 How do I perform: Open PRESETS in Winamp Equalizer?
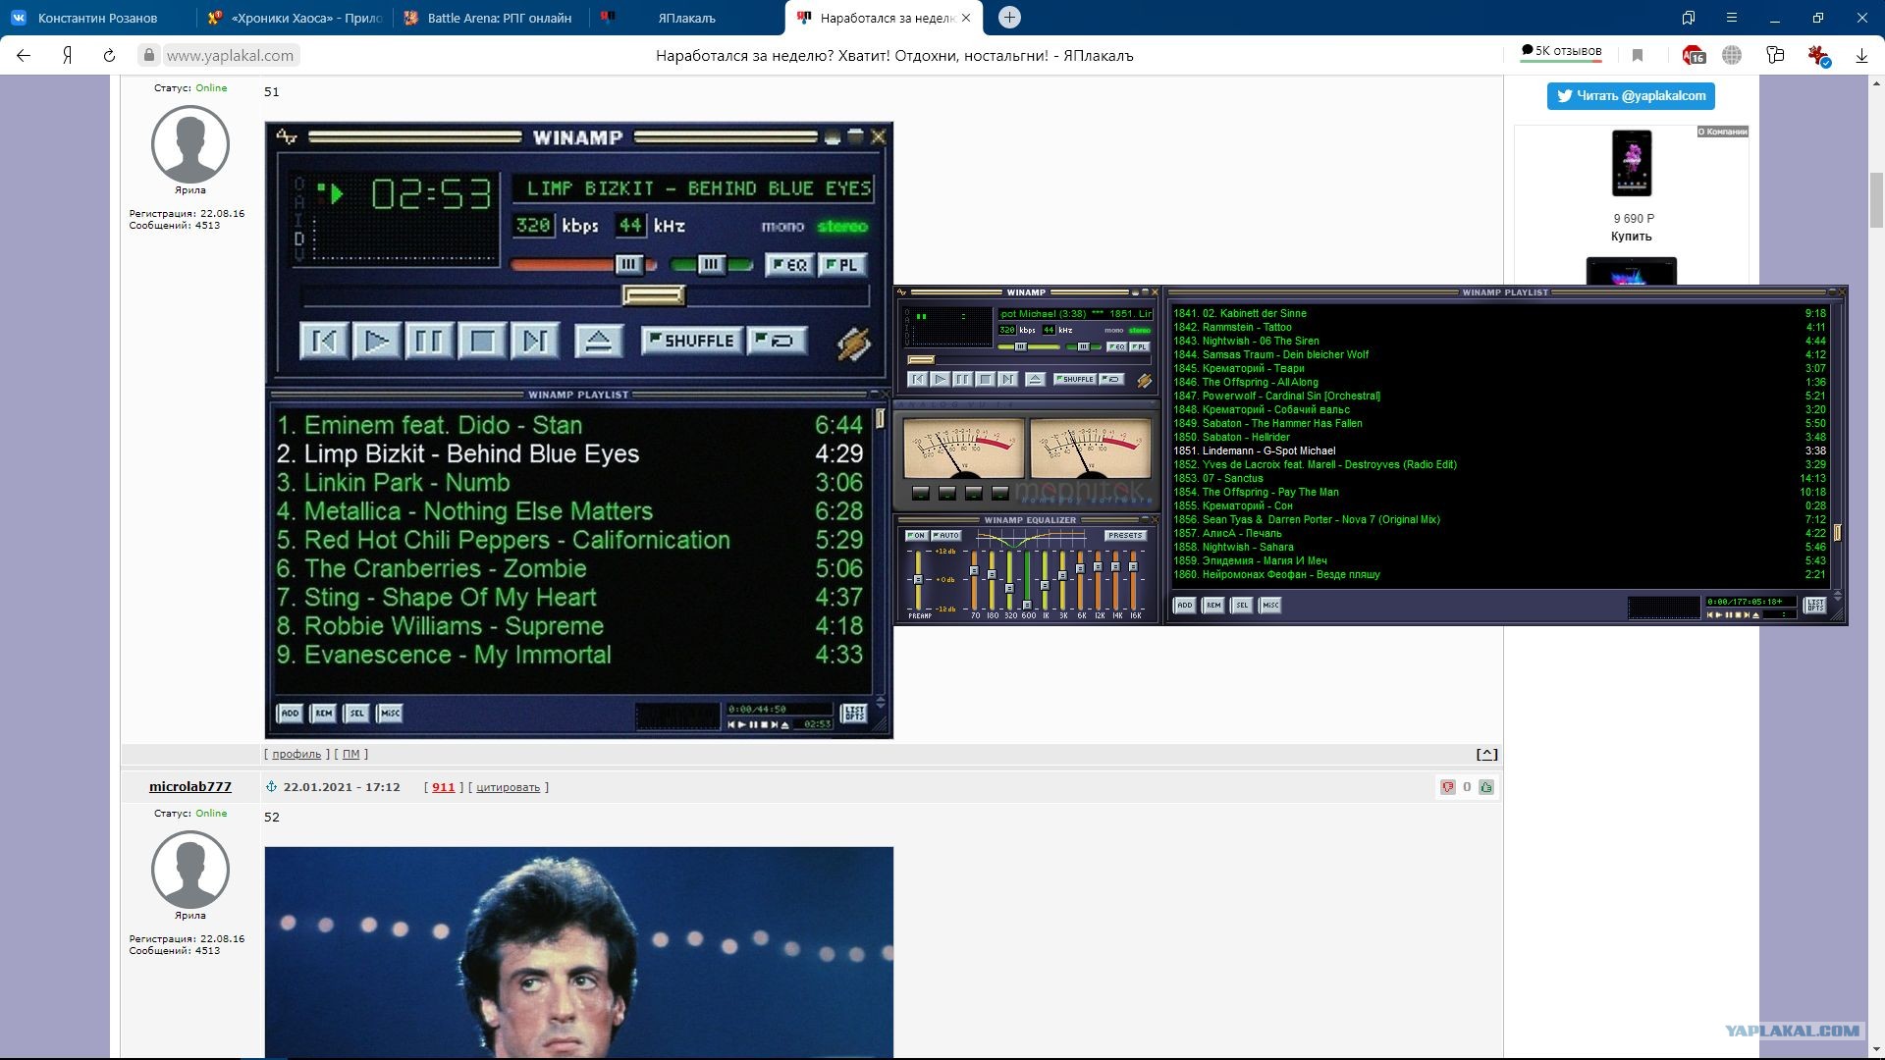click(x=1125, y=536)
